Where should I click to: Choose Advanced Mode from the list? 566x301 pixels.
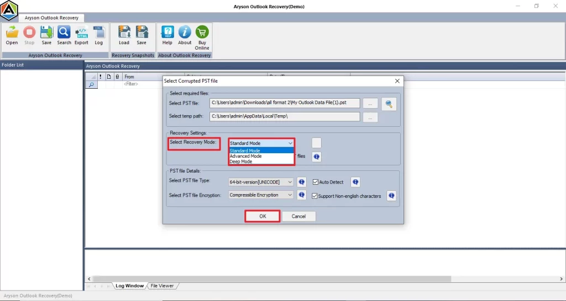pos(261,156)
